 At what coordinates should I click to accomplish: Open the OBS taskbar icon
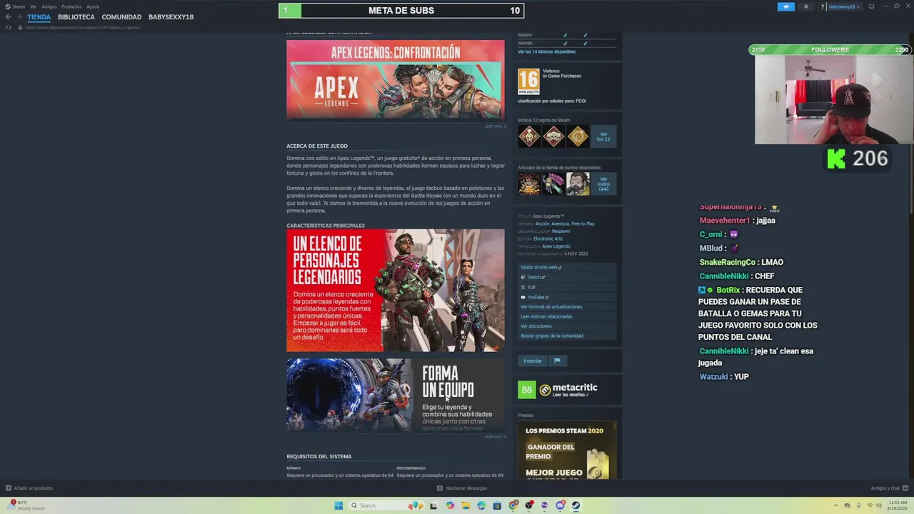[x=529, y=505]
